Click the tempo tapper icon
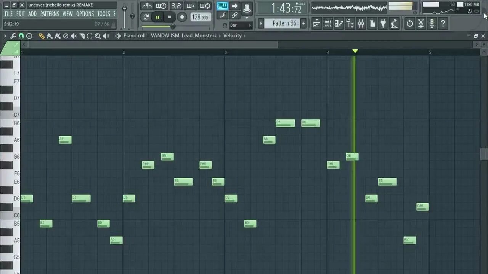The height and width of the screenshot is (274, 488). [394, 24]
